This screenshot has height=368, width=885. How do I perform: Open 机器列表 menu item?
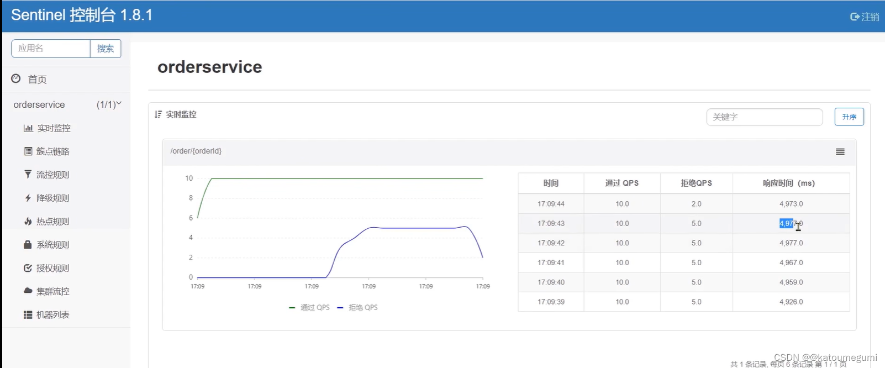click(53, 314)
